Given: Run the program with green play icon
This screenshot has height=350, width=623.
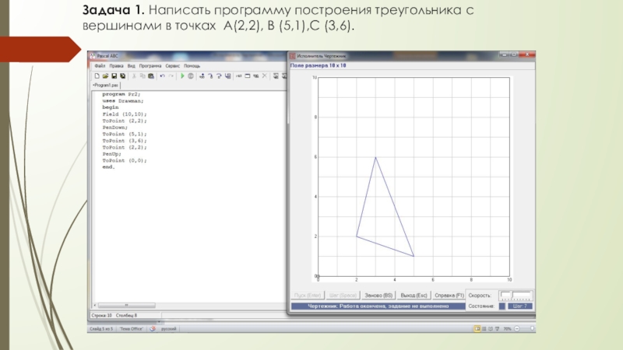Looking at the screenshot, I should click(x=182, y=75).
